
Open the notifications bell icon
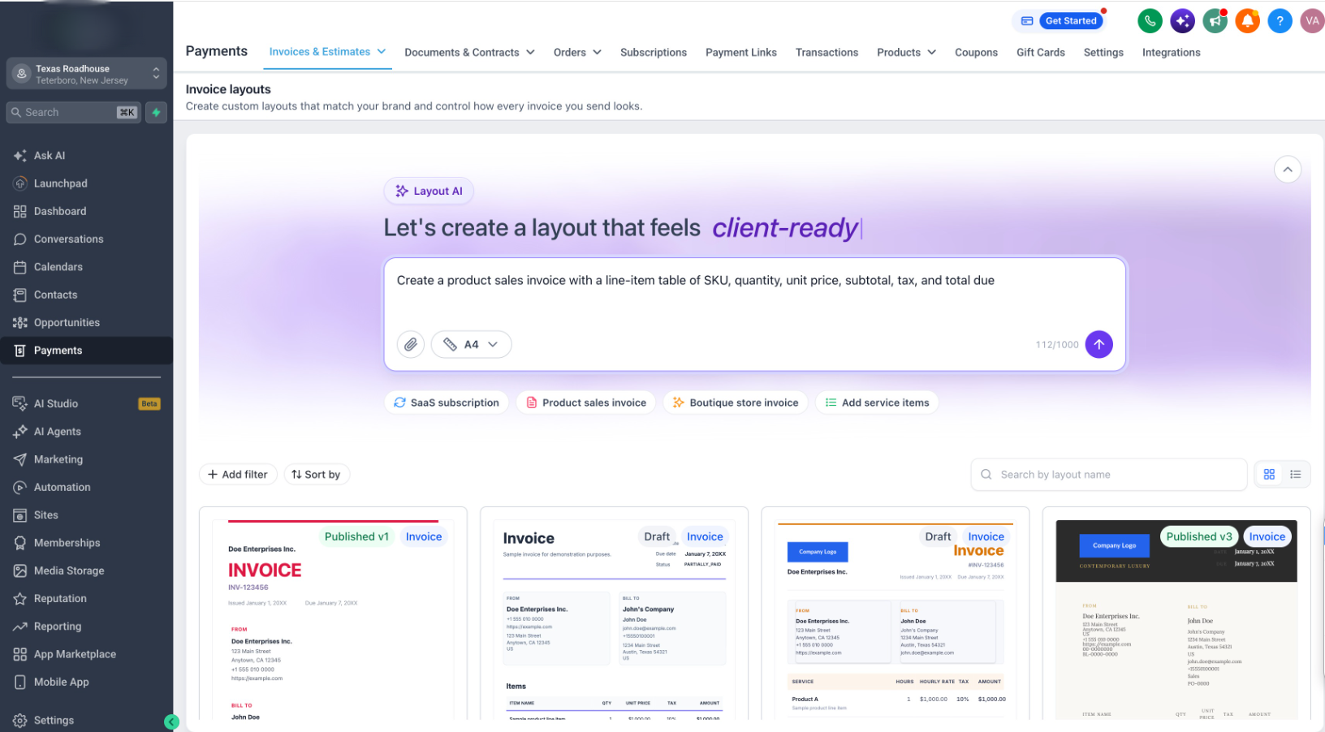tap(1247, 21)
